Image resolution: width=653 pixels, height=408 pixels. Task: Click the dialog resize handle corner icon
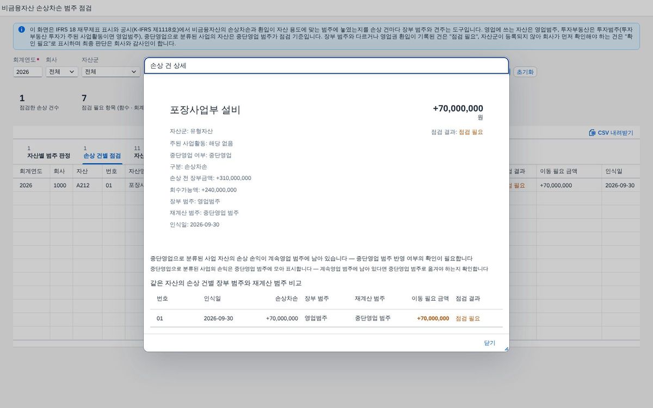(506, 349)
